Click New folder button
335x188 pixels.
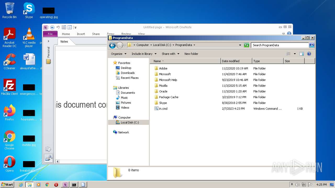point(191,54)
